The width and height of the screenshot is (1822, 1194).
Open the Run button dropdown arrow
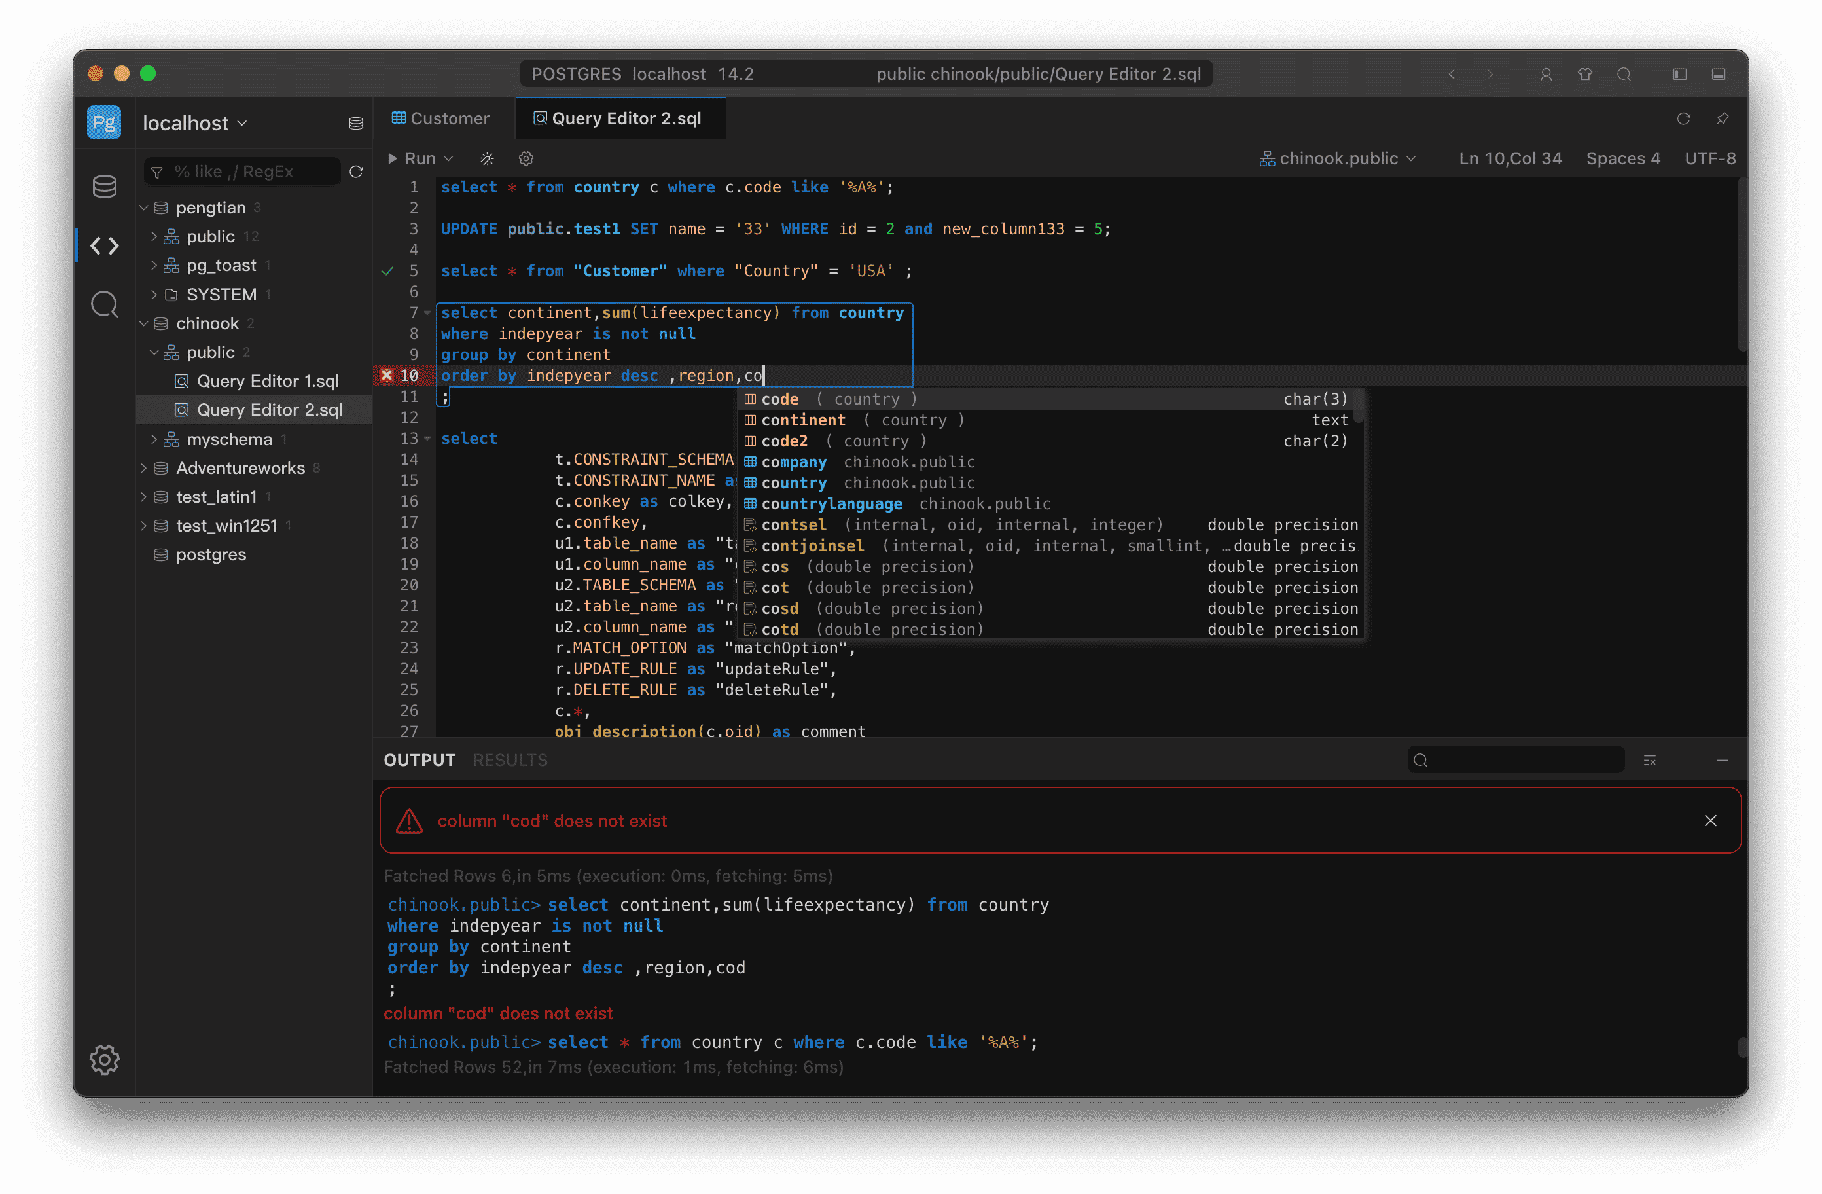pyautogui.click(x=448, y=158)
